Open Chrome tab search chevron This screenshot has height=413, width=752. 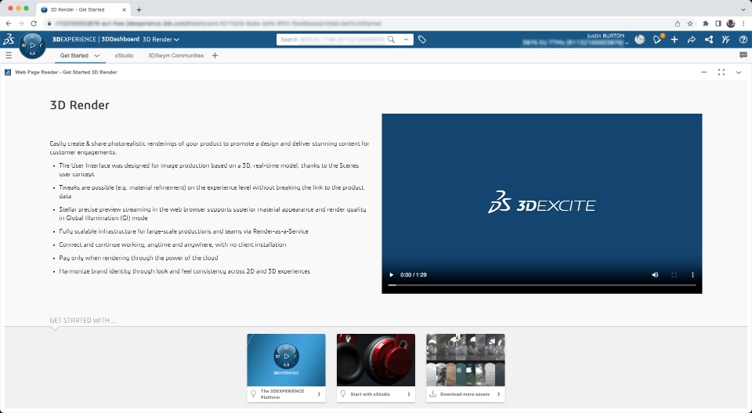743,9
